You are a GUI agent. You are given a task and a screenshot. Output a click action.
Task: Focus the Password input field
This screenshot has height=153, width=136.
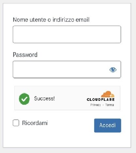click(67, 69)
